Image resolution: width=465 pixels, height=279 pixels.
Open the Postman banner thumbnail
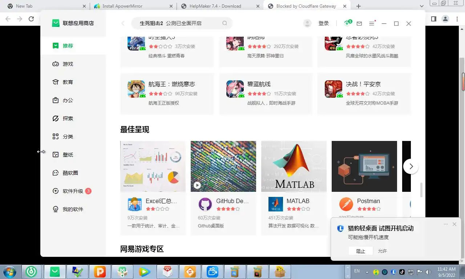click(364, 166)
